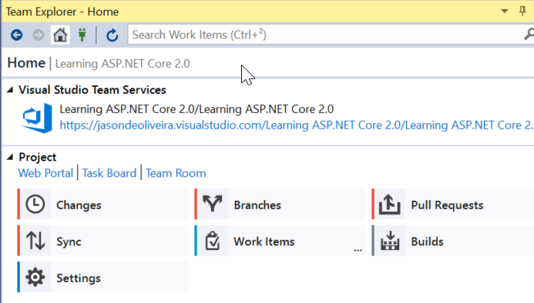Click the search magnifier icon
This screenshot has height=303, width=534.
(529, 35)
